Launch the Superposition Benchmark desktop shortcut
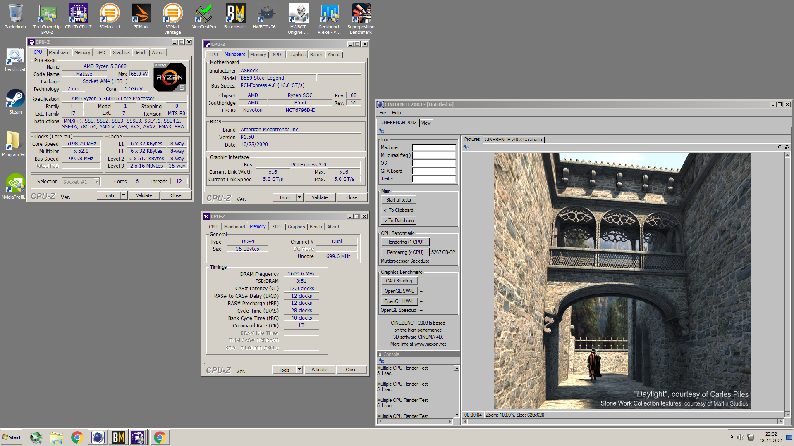This screenshot has width=794, height=446. (361, 19)
